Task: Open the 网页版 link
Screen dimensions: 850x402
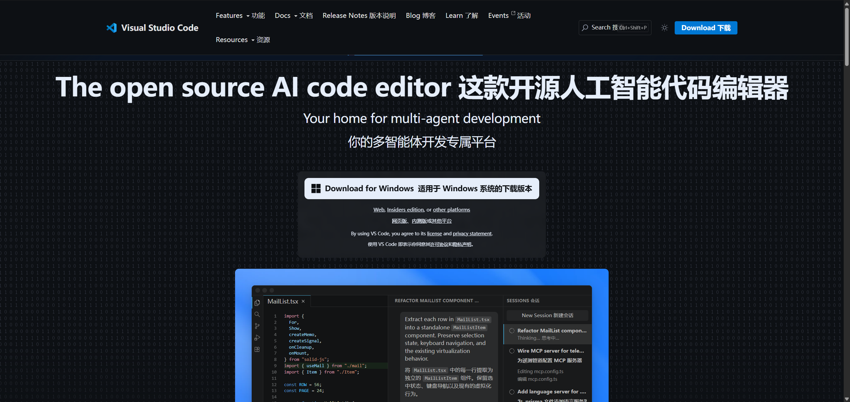Action: tap(399, 221)
